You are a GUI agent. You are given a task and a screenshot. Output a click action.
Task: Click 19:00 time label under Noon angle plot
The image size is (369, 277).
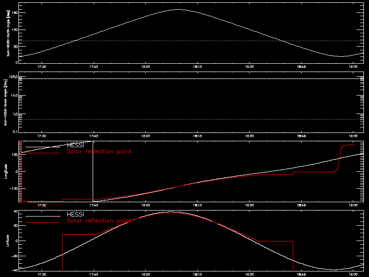tap(353, 136)
